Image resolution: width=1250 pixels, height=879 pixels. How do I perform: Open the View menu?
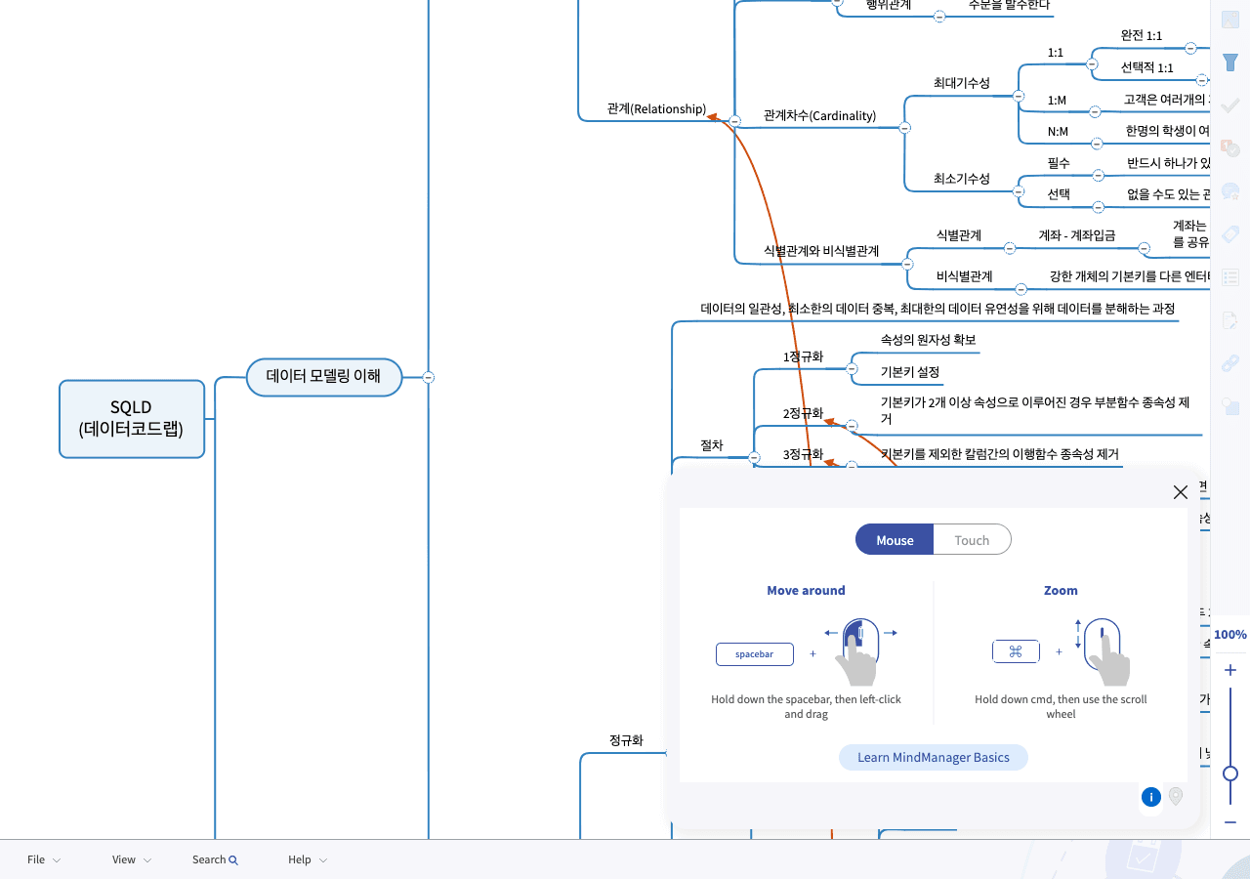(x=124, y=859)
